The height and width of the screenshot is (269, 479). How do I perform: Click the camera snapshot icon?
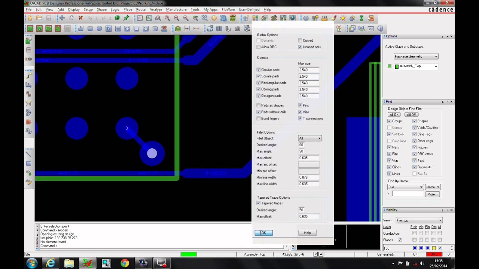(x=238, y=28)
